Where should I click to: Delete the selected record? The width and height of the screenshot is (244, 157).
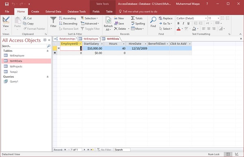[120, 28]
